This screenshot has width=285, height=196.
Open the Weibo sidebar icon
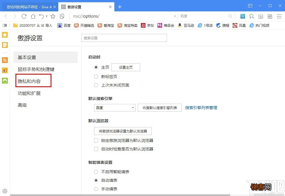click(x=5, y=70)
